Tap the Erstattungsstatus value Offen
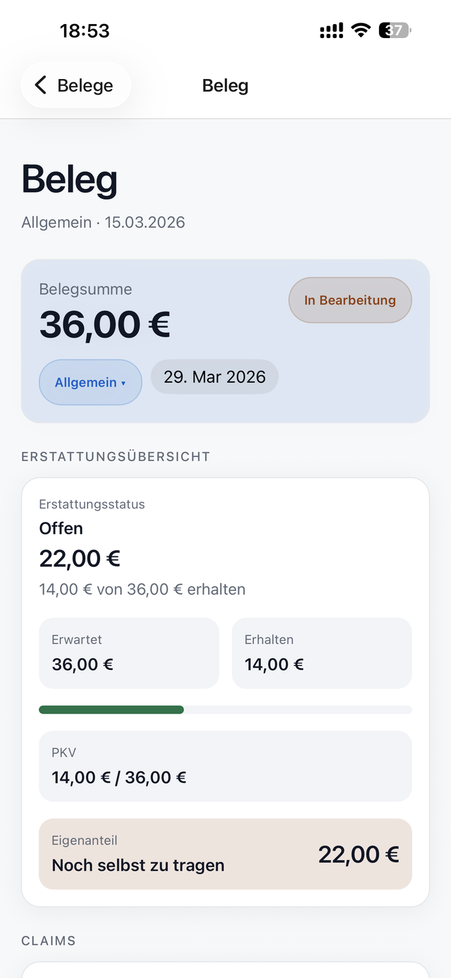 click(61, 527)
